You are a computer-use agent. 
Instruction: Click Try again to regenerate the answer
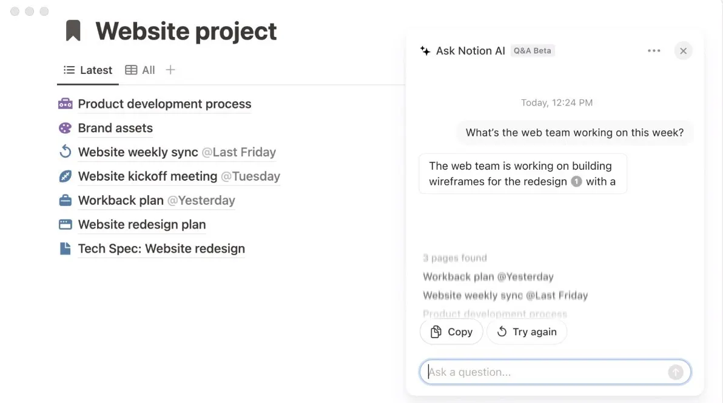[x=526, y=331]
